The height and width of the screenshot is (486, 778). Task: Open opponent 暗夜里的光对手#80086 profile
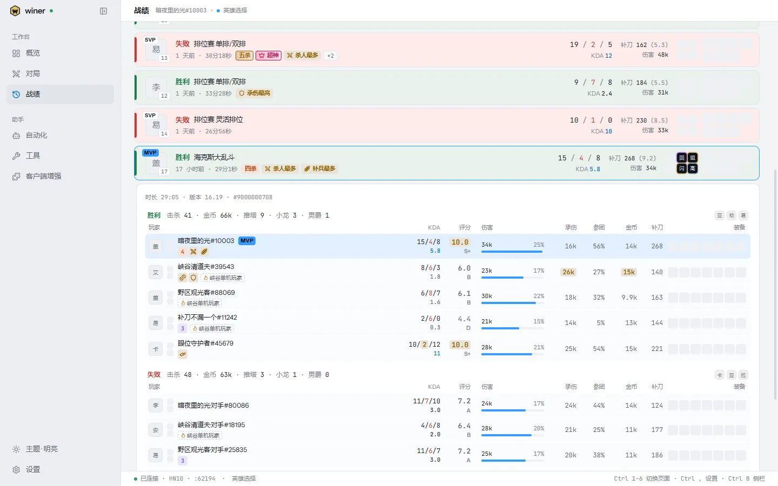[213, 406]
